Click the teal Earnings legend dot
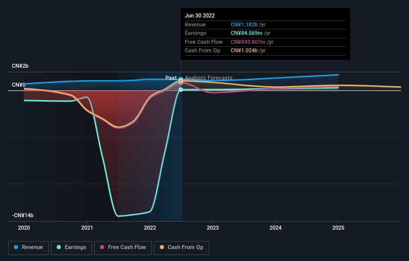This screenshot has width=409, height=261. click(59, 247)
